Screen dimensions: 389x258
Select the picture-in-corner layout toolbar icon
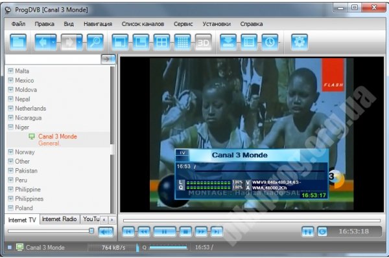141,42
